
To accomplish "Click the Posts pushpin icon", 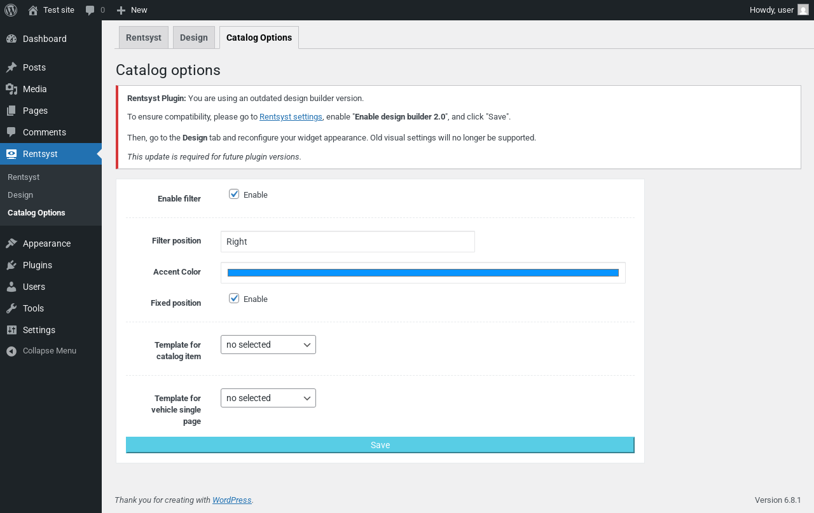I will [11, 67].
